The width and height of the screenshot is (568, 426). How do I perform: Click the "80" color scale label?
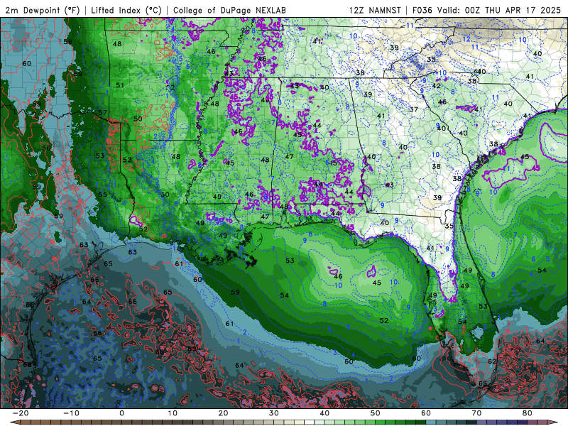[x=528, y=413]
